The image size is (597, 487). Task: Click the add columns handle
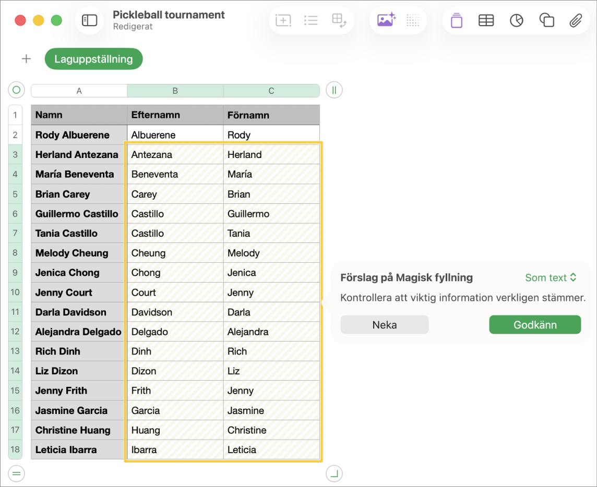(x=335, y=90)
